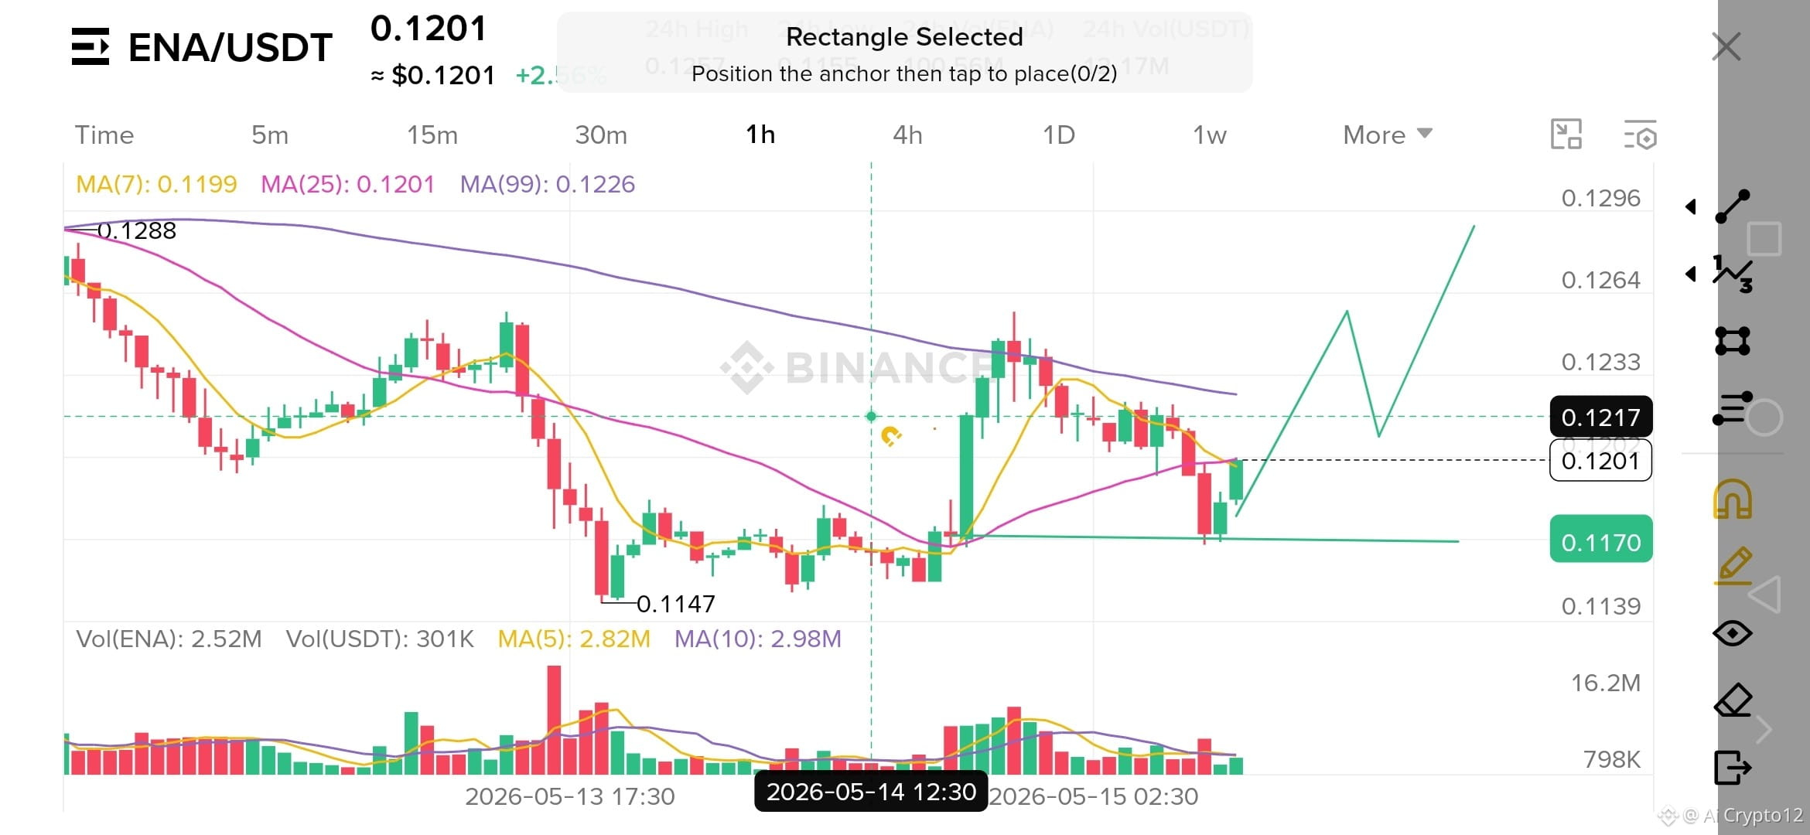
Task: Toggle the magnet snap mode
Action: pos(1733,499)
